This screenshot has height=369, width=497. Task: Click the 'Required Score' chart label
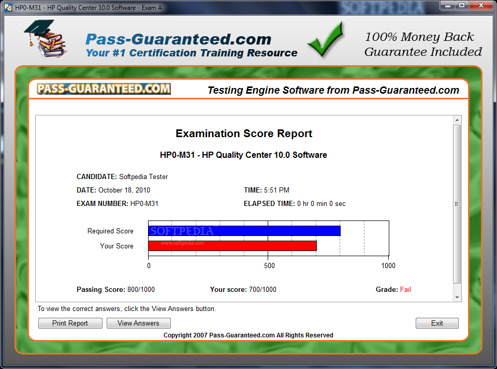click(110, 231)
